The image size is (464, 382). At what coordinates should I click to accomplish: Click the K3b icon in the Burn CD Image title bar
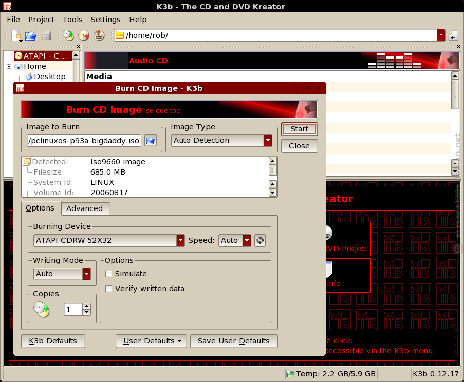point(20,88)
